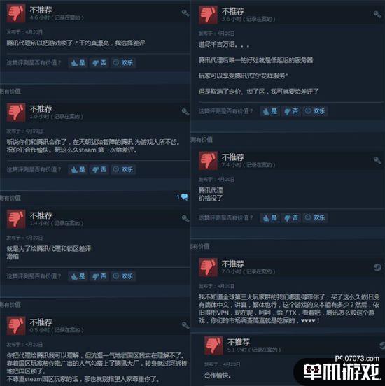385x386 pixels.
Task: Mark the 1.0-hour review as 欢乐
Action: [x=123, y=169]
